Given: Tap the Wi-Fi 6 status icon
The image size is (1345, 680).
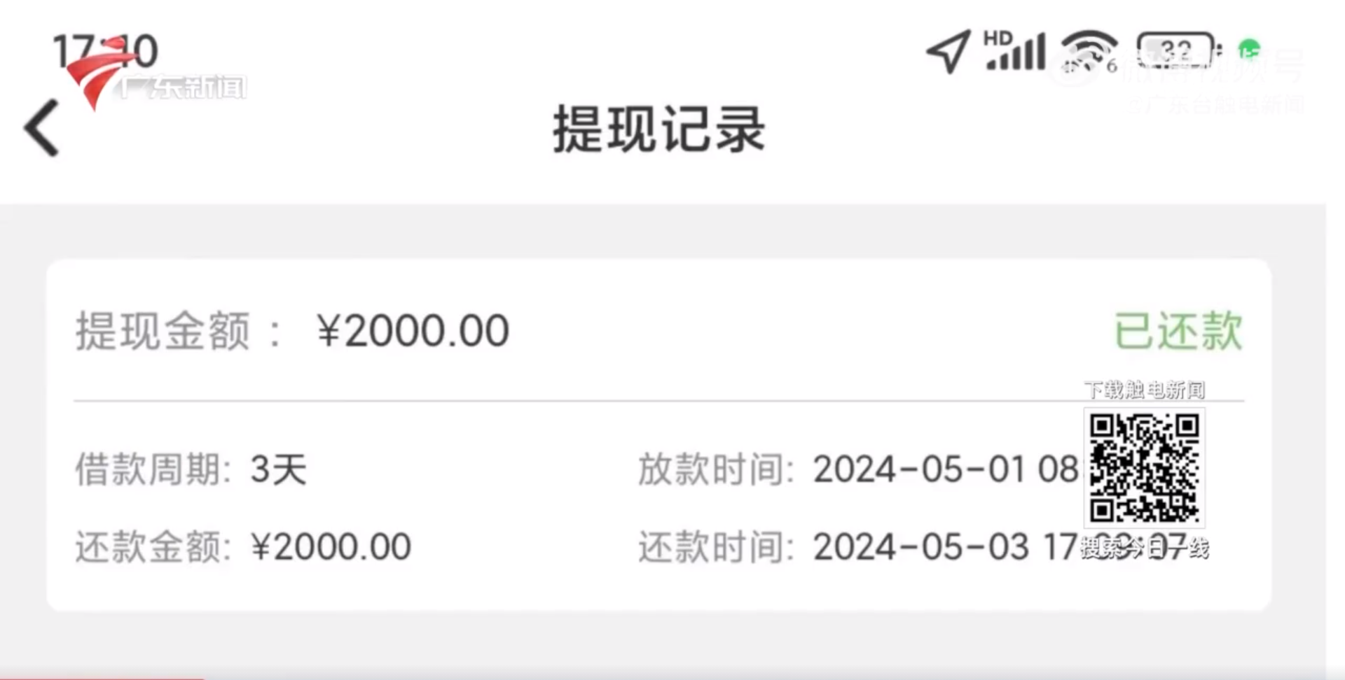Looking at the screenshot, I should click(1089, 52).
